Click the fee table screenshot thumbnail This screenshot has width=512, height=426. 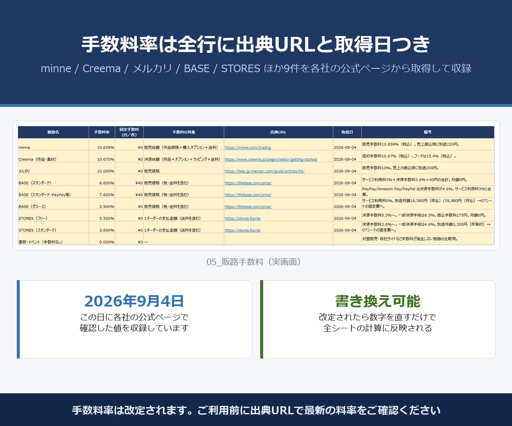(x=256, y=185)
